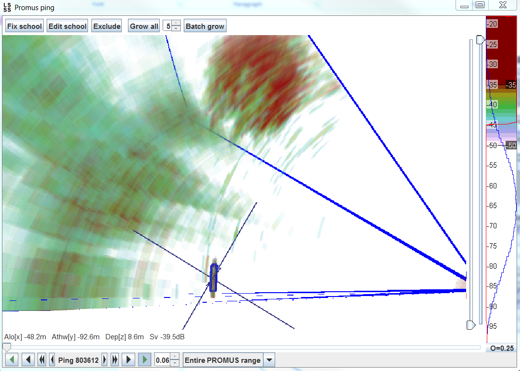The image size is (520, 371).
Task: Increase the Grow all count spinner
Action: coord(176,23)
